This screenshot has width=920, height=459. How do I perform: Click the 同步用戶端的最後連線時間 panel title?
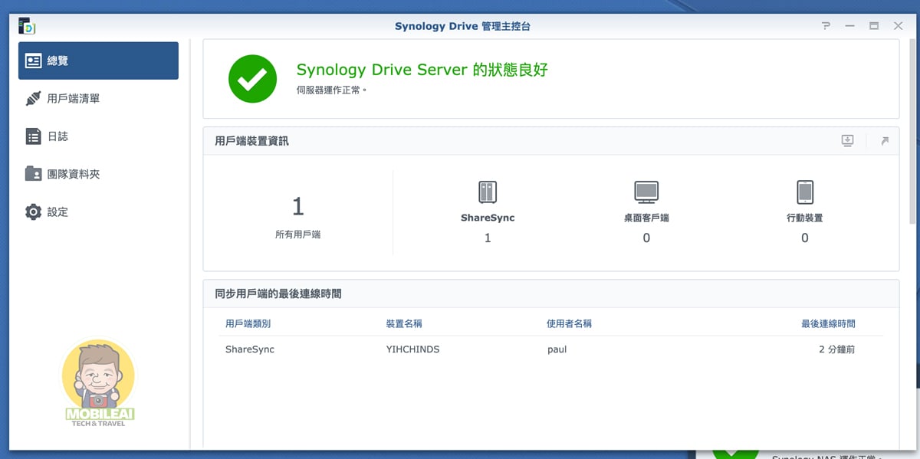tap(278, 293)
